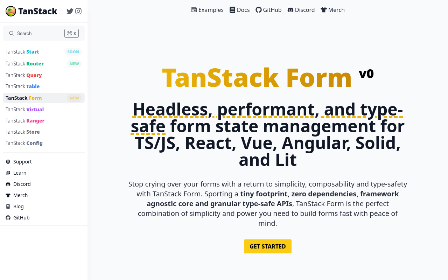Open the Twitter icon link
Viewport: 448px width, 280px height.
point(70,11)
